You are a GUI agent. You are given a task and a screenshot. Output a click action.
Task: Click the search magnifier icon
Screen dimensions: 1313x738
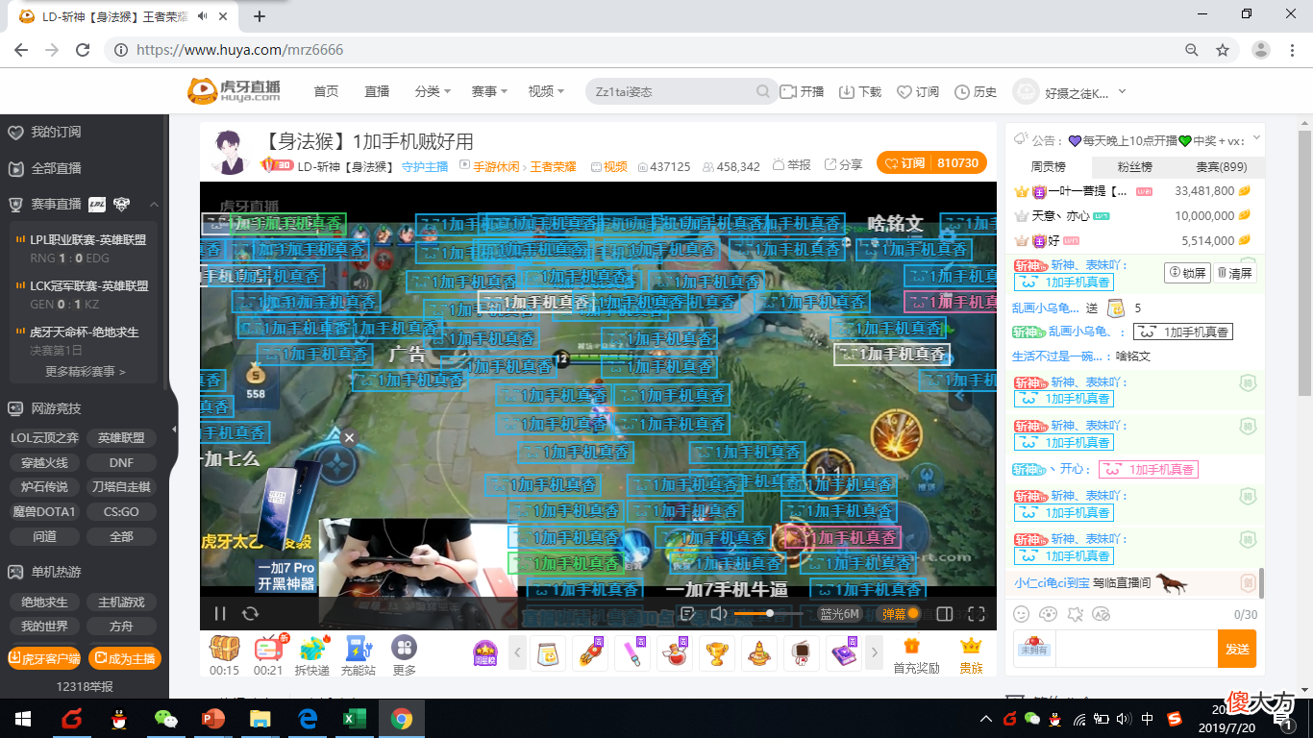763,91
